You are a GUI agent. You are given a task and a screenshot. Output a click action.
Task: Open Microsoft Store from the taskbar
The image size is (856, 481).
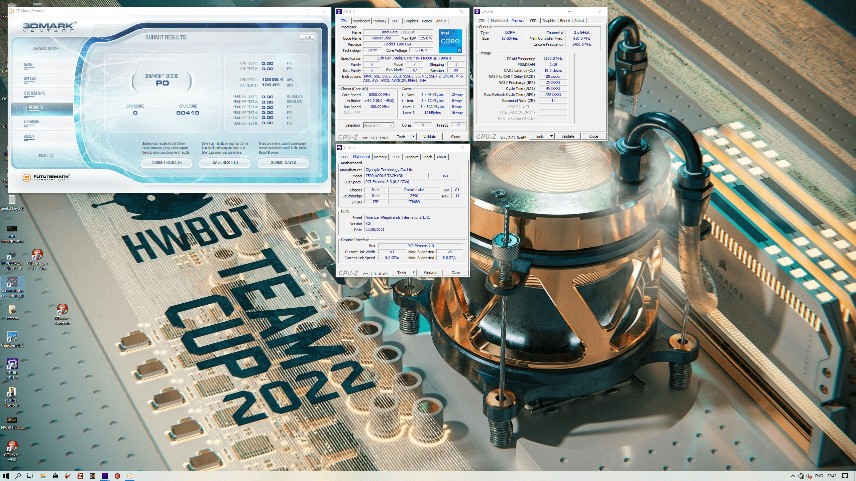[55, 476]
